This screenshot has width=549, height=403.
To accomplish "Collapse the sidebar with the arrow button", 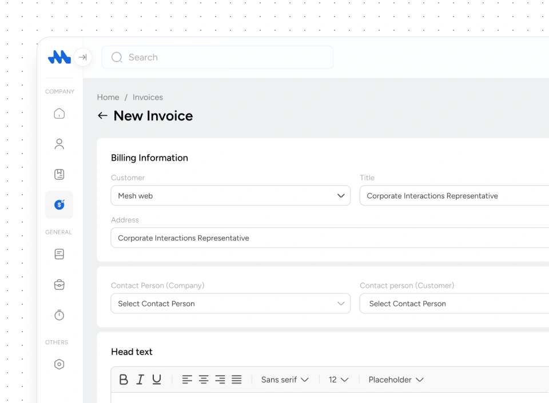I will click(x=83, y=57).
